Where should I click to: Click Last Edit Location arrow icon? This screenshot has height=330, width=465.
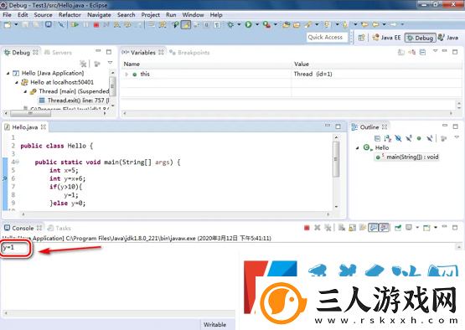(x=364, y=24)
